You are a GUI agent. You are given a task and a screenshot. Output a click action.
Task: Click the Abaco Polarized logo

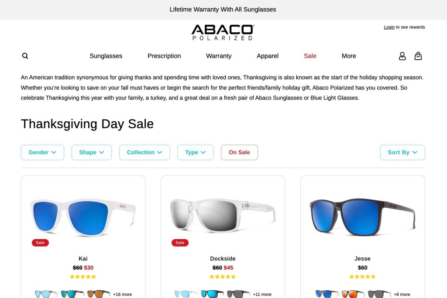[x=223, y=31]
